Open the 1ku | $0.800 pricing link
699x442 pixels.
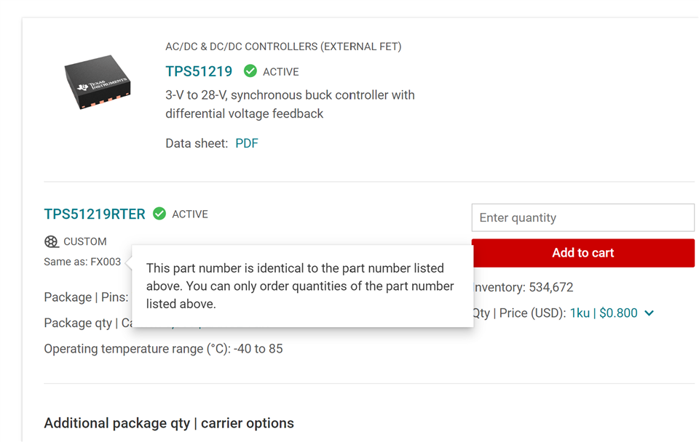[604, 313]
